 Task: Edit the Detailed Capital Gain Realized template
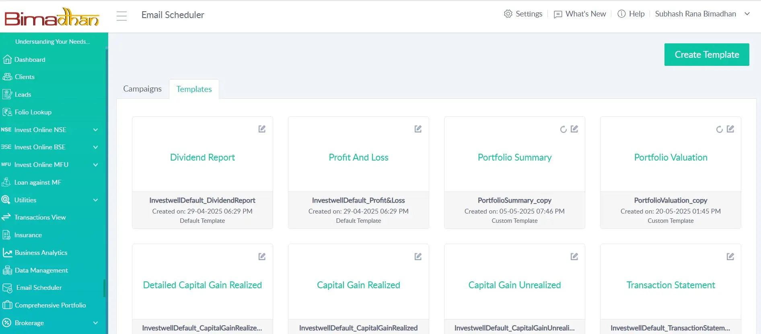click(262, 257)
